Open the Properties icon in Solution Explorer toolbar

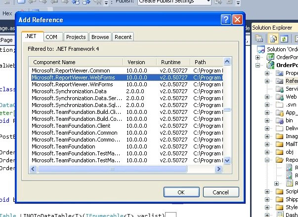tap(259, 38)
